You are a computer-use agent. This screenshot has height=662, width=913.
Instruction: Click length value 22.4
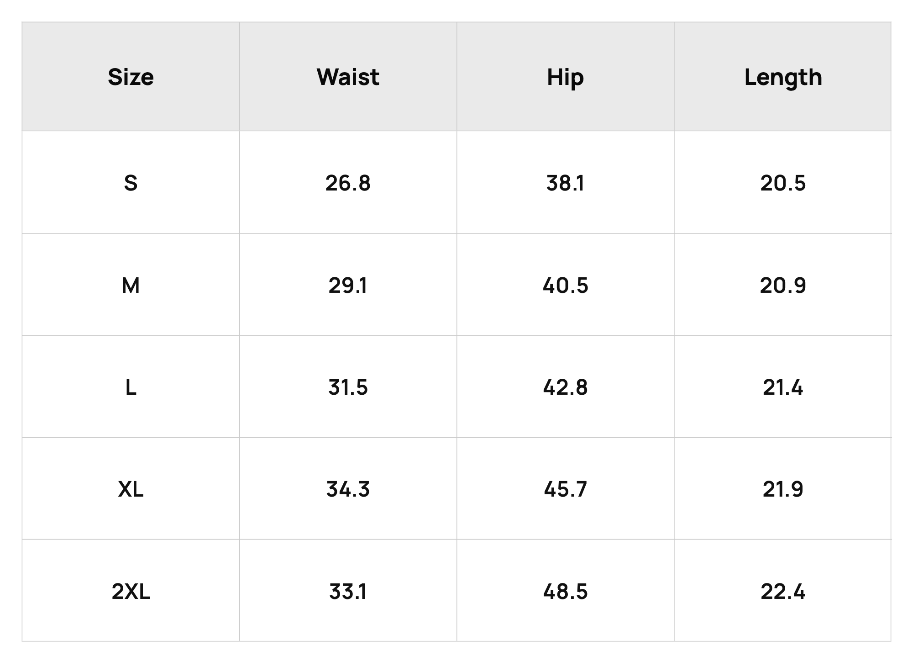pos(783,592)
